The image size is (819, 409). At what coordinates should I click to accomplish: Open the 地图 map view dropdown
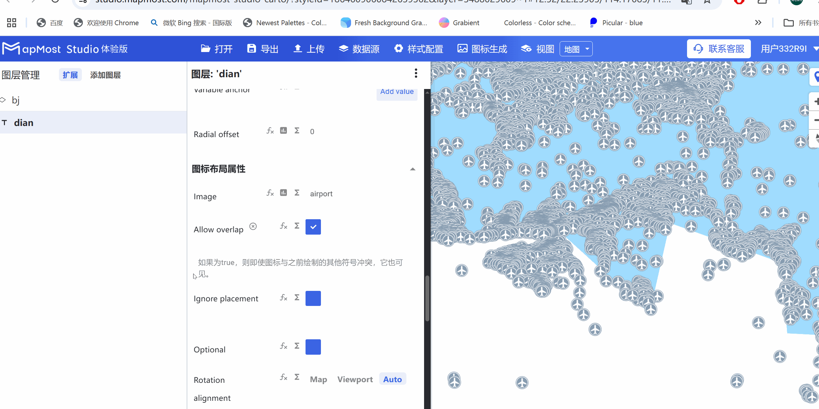click(576, 48)
